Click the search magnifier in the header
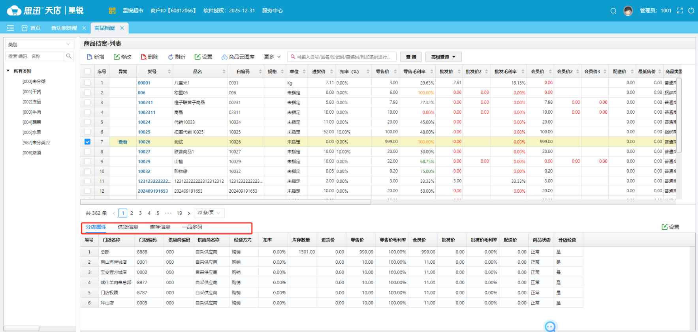698x332 pixels. point(613,11)
